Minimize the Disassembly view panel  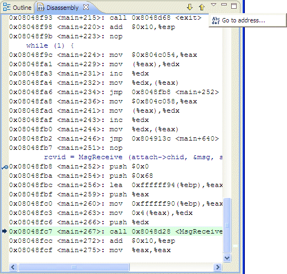224,4
